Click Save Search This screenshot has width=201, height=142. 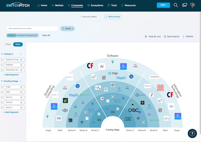(x=172, y=36)
